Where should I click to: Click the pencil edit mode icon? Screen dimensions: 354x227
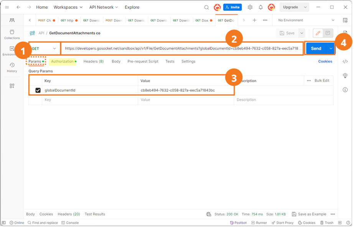pos(318,33)
